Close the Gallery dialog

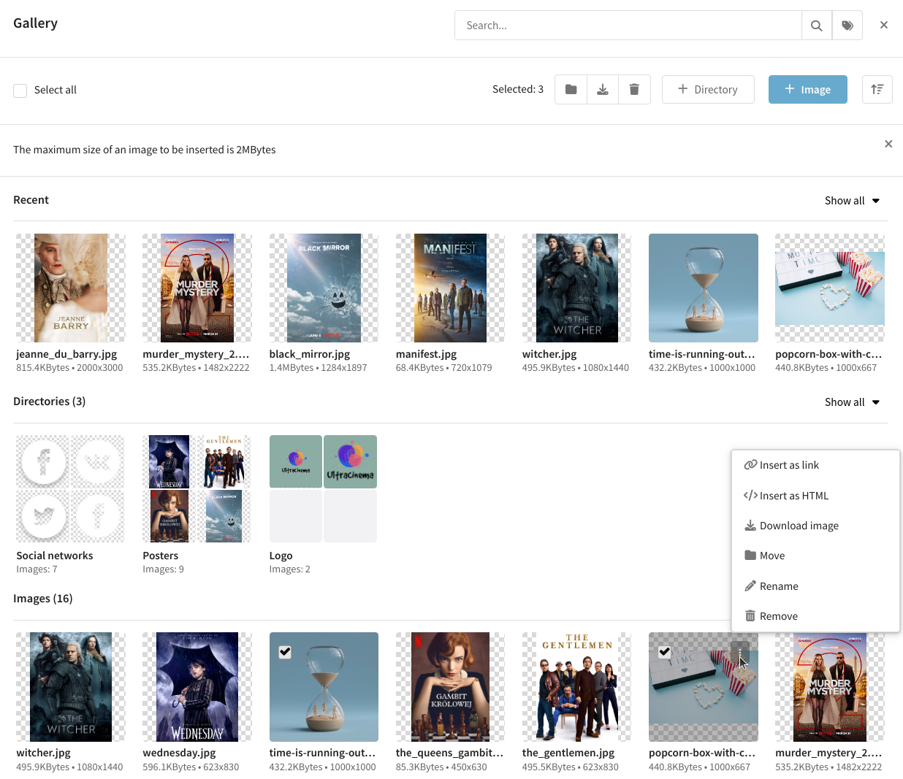pos(884,25)
